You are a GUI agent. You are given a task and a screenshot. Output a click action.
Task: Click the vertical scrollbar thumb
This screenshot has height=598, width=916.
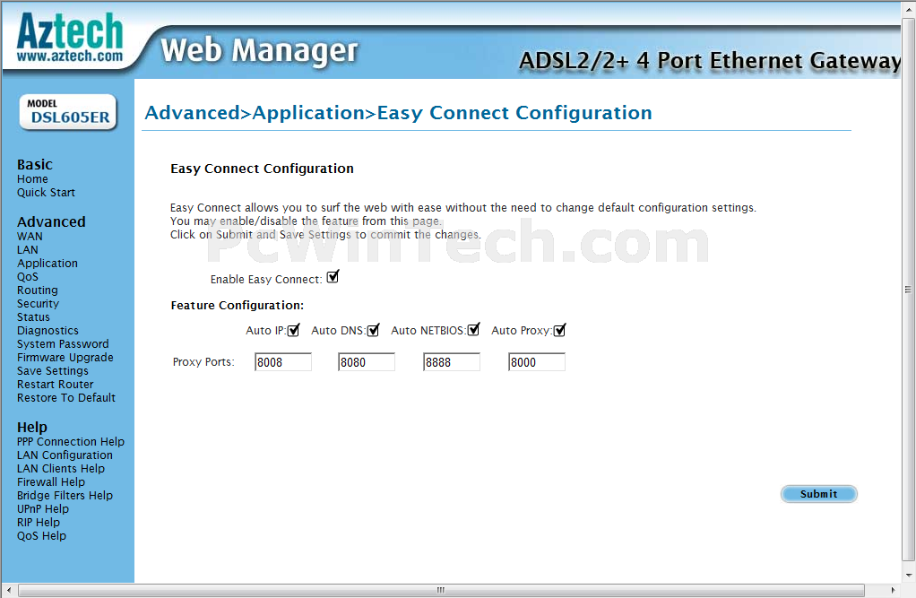tap(908, 290)
